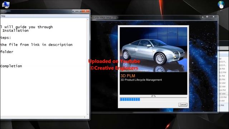Click the Notepad vertical scrollbar down arrow

pyautogui.click(x=88, y=114)
